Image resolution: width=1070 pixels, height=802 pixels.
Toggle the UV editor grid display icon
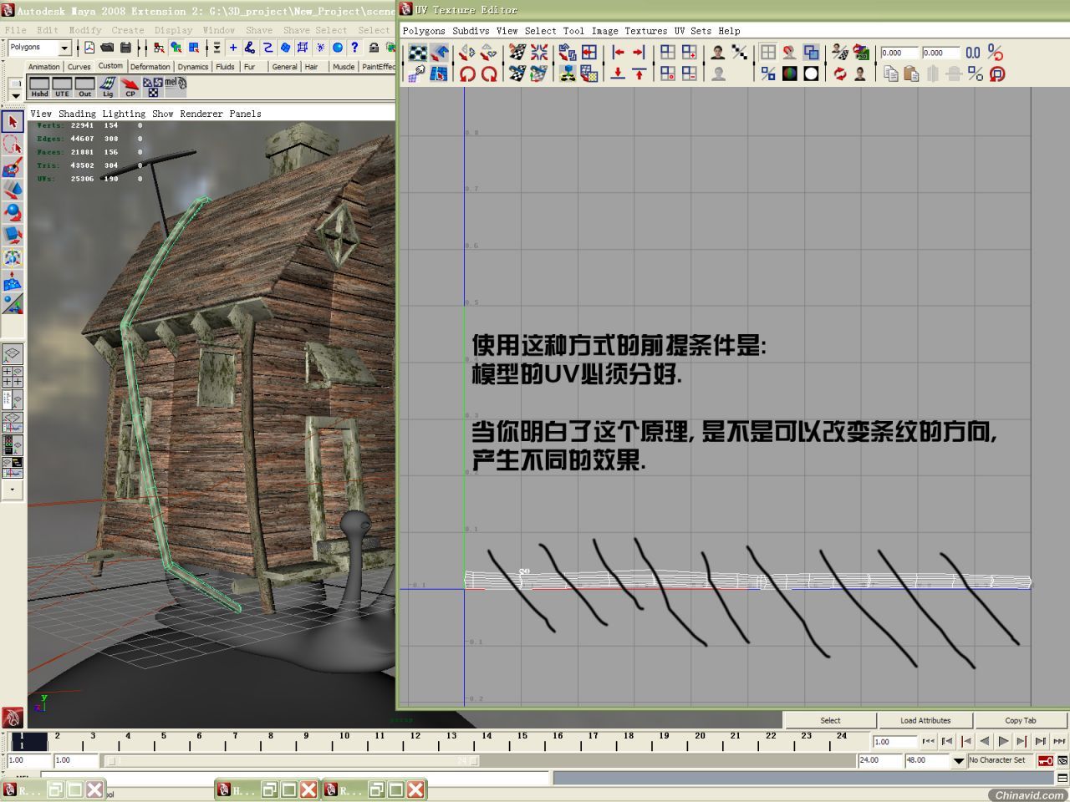point(767,53)
